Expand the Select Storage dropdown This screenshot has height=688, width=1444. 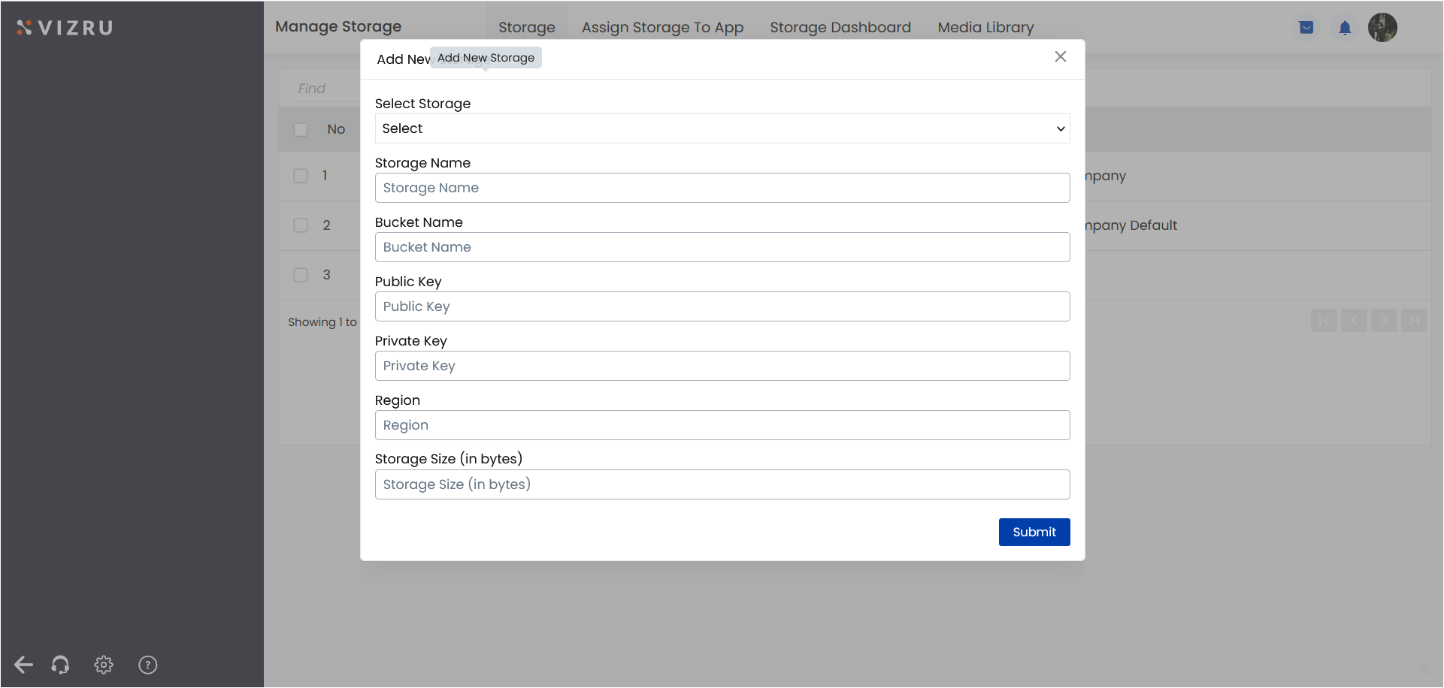click(722, 128)
